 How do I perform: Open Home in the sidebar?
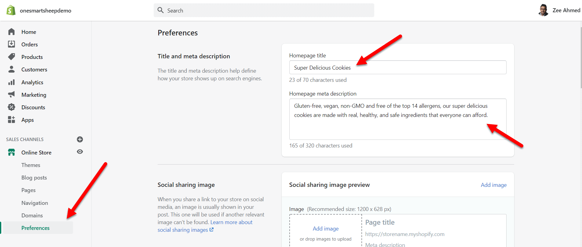[29, 32]
